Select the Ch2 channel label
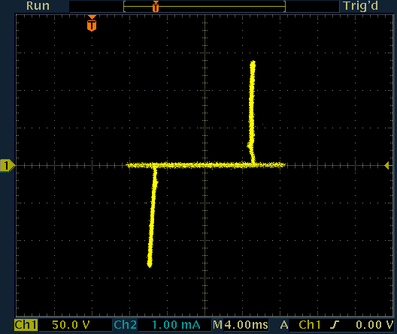The image size is (397, 334). coord(125,325)
